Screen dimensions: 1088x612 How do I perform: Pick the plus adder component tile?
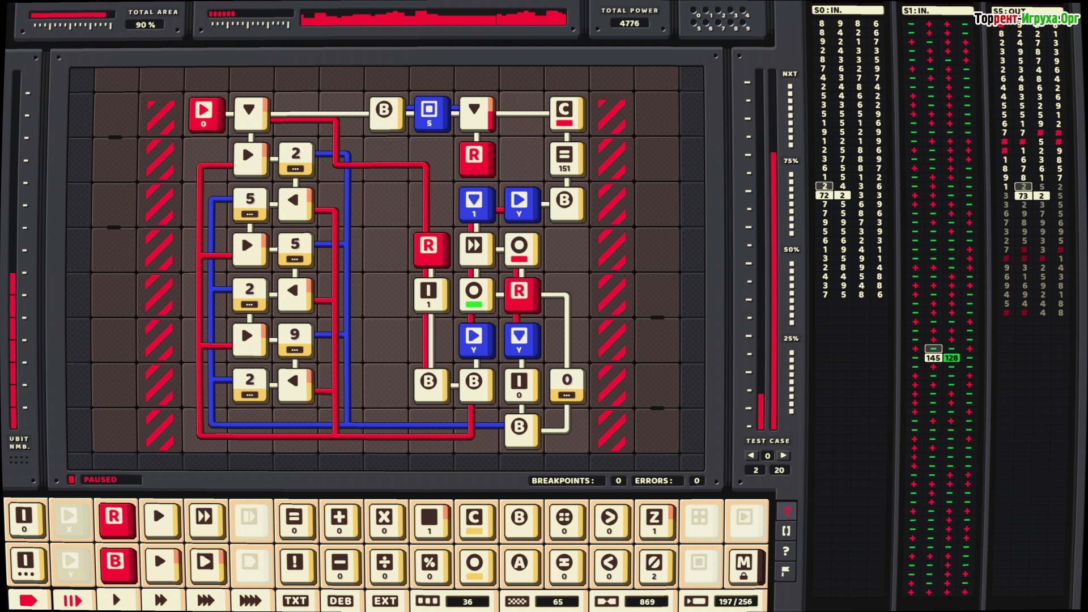(339, 519)
